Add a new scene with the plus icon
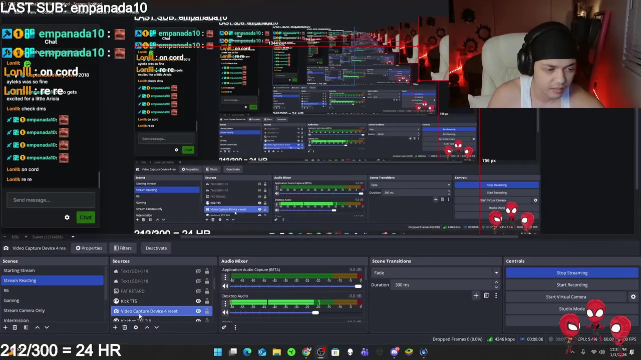Screen dimensions: 641x360 5,327
